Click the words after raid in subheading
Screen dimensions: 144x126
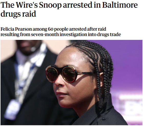pos(96,29)
